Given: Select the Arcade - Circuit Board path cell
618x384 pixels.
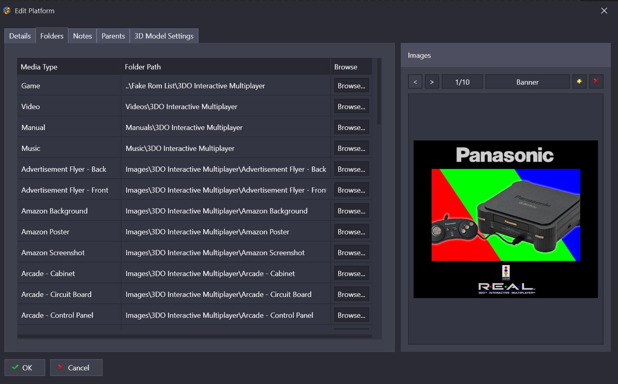Looking at the screenshot, I should tap(226, 294).
